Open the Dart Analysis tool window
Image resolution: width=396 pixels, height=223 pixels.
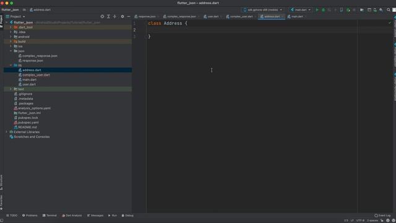click(72, 216)
